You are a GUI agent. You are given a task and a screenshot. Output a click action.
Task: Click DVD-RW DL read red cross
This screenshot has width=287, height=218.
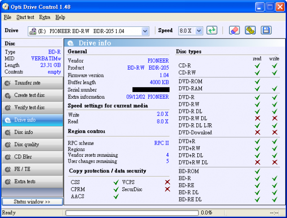point(257,118)
